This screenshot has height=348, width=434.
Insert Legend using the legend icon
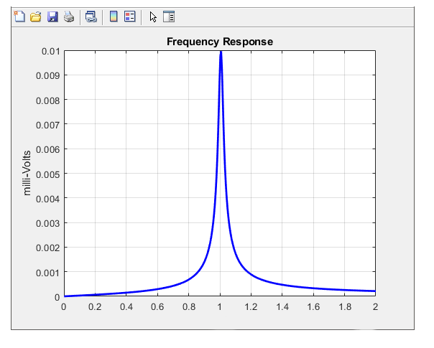click(130, 17)
